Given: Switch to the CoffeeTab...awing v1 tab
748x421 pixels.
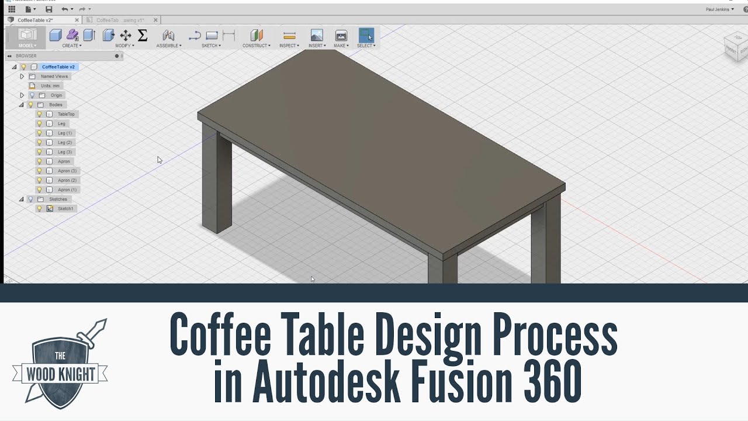Looking at the screenshot, I should [120, 20].
